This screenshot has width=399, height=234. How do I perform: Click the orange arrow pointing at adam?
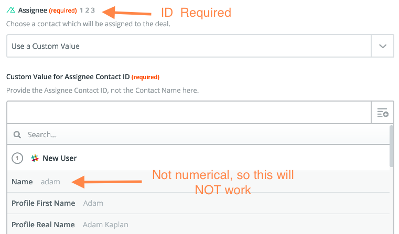pyautogui.click(x=106, y=182)
